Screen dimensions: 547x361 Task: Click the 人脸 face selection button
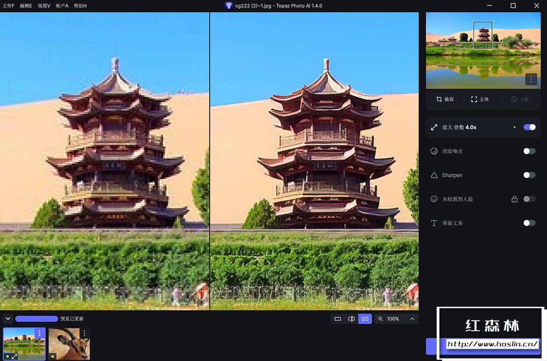[x=520, y=99]
